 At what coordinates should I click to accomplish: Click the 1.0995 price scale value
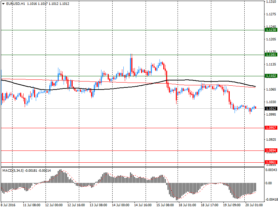coord(271,115)
